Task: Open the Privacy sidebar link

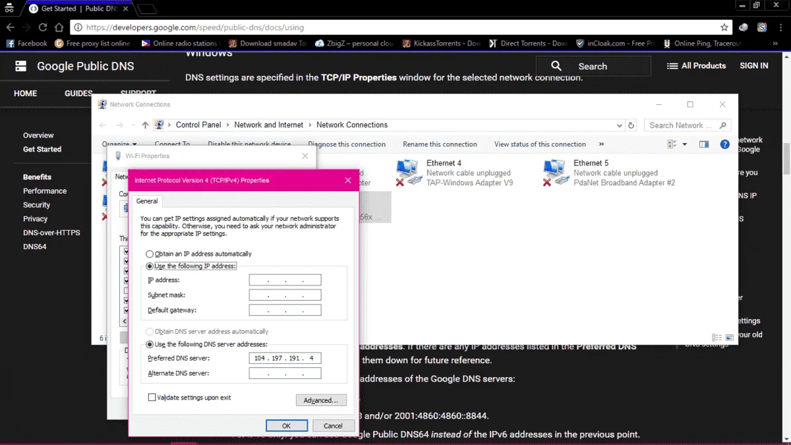Action: pyautogui.click(x=35, y=219)
